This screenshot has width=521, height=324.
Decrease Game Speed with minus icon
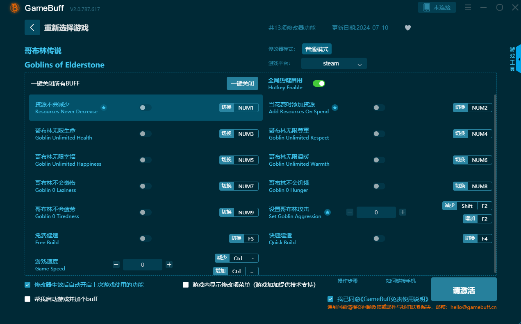point(116,265)
